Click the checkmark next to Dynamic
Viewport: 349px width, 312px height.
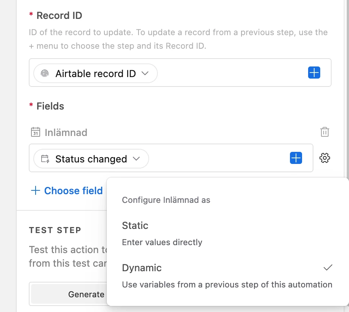[328, 268]
